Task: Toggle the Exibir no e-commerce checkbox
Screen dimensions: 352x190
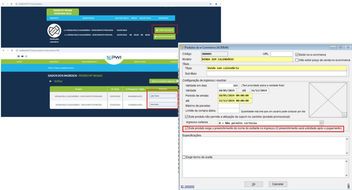Action: tap(297, 55)
